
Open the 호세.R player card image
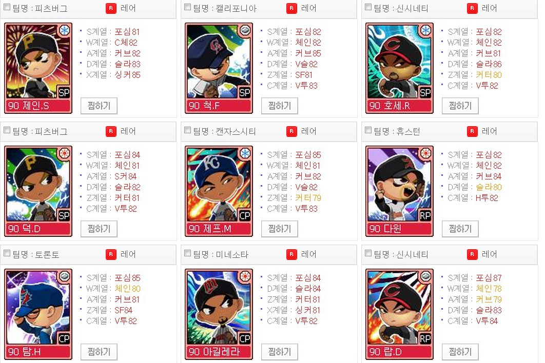399,68
